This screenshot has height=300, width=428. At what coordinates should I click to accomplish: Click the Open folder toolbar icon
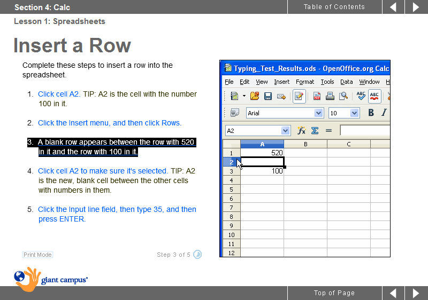(255, 96)
